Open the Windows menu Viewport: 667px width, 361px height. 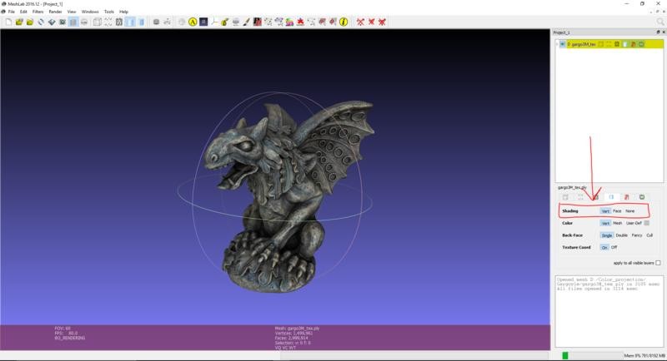pyautogui.click(x=89, y=12)
